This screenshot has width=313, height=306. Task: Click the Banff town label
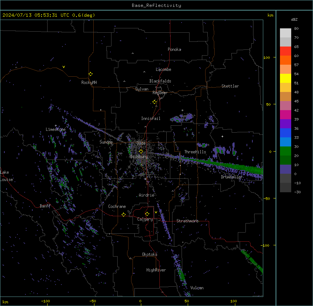[x=45, y=206]
